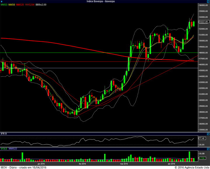
Task: Select the MMS8 indicator label
Action: [12, 5]
